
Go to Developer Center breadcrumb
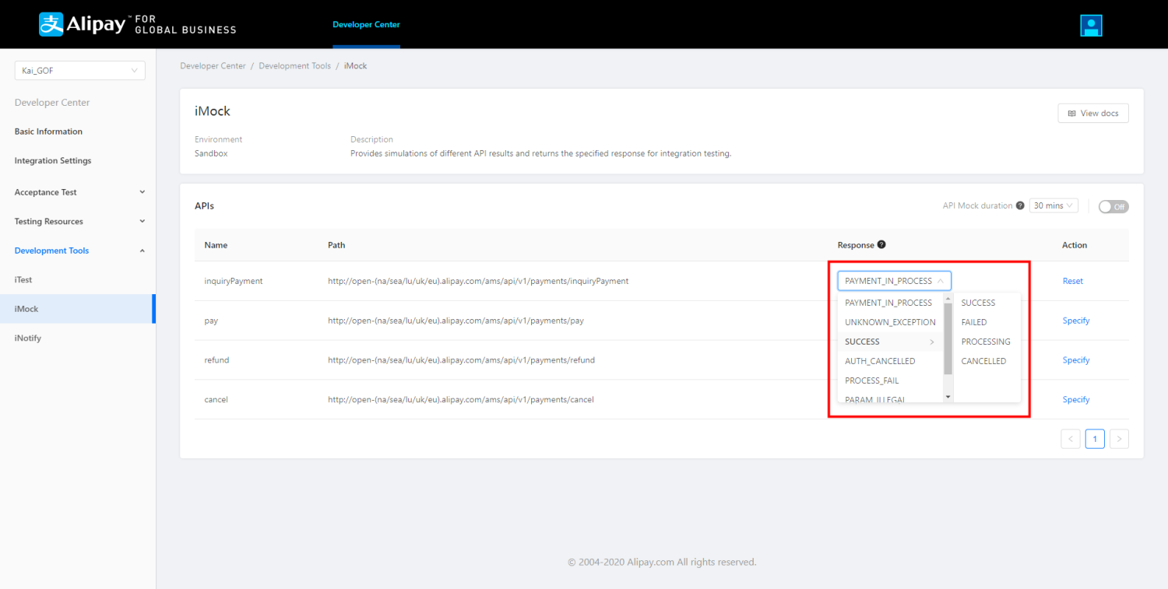[x=213, y=66]
